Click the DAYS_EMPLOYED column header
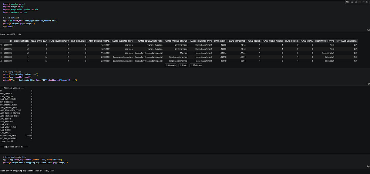The width and height of the screenshot is (370, 174). (x=237, y=41)
